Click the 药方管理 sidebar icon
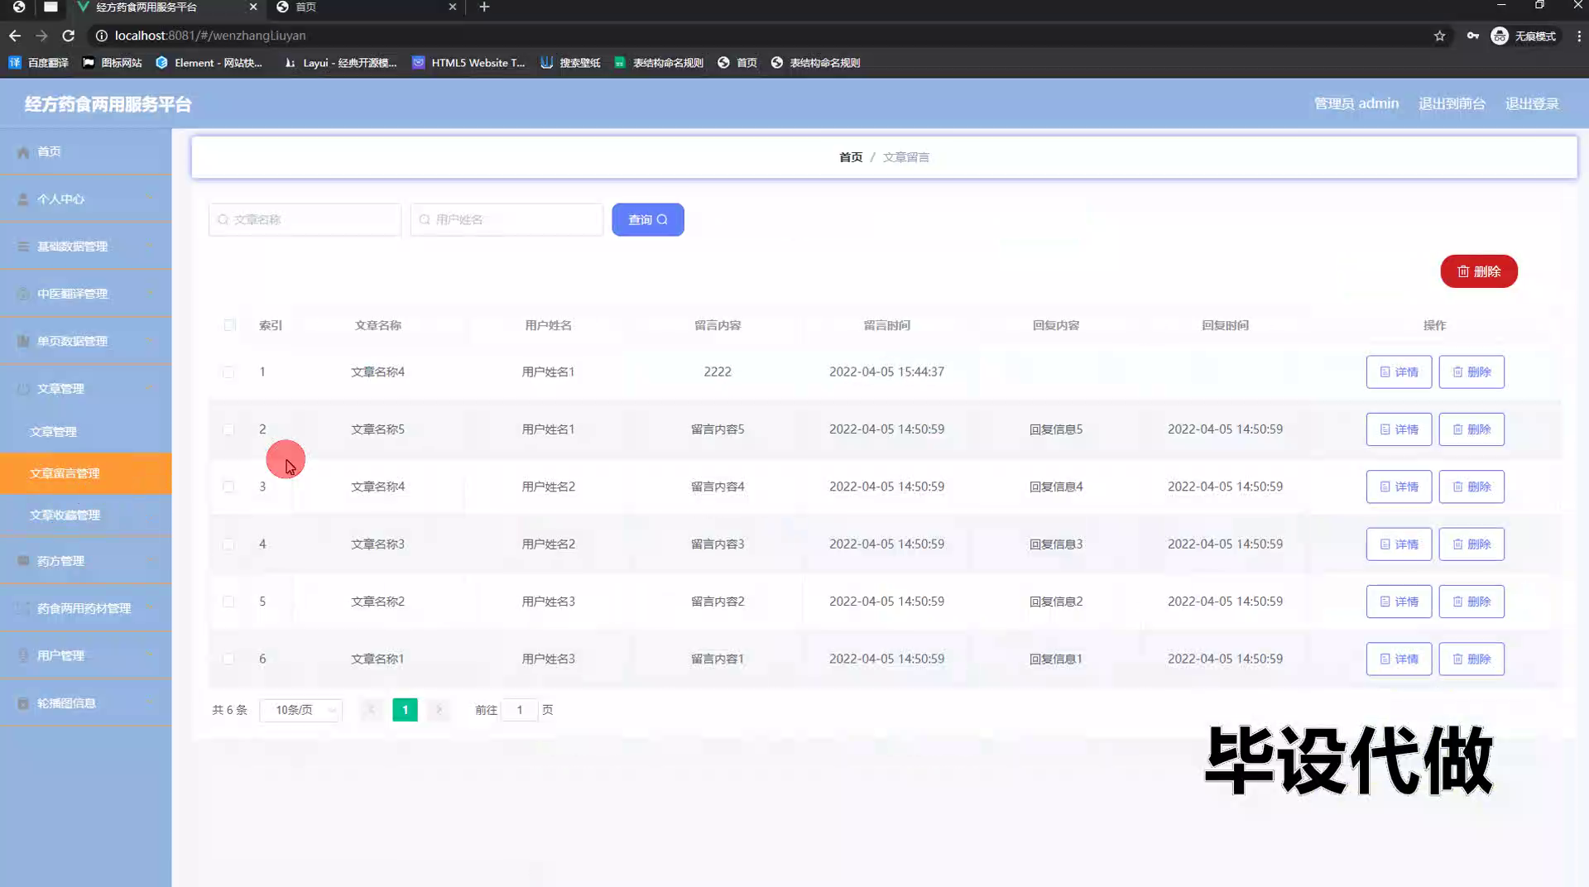 point(23,561)
